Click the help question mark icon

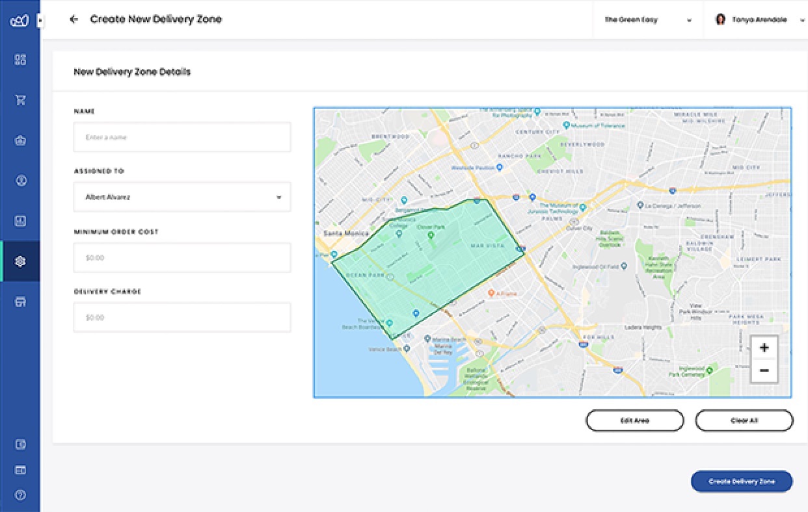click(20, 495)
